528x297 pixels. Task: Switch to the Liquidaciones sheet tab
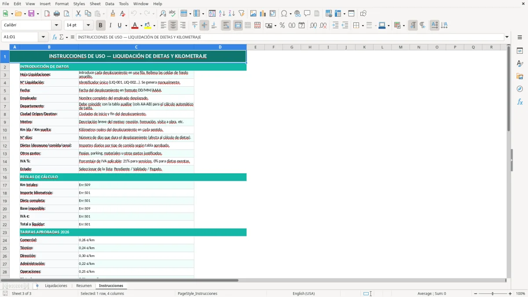(x=56, y=286)
